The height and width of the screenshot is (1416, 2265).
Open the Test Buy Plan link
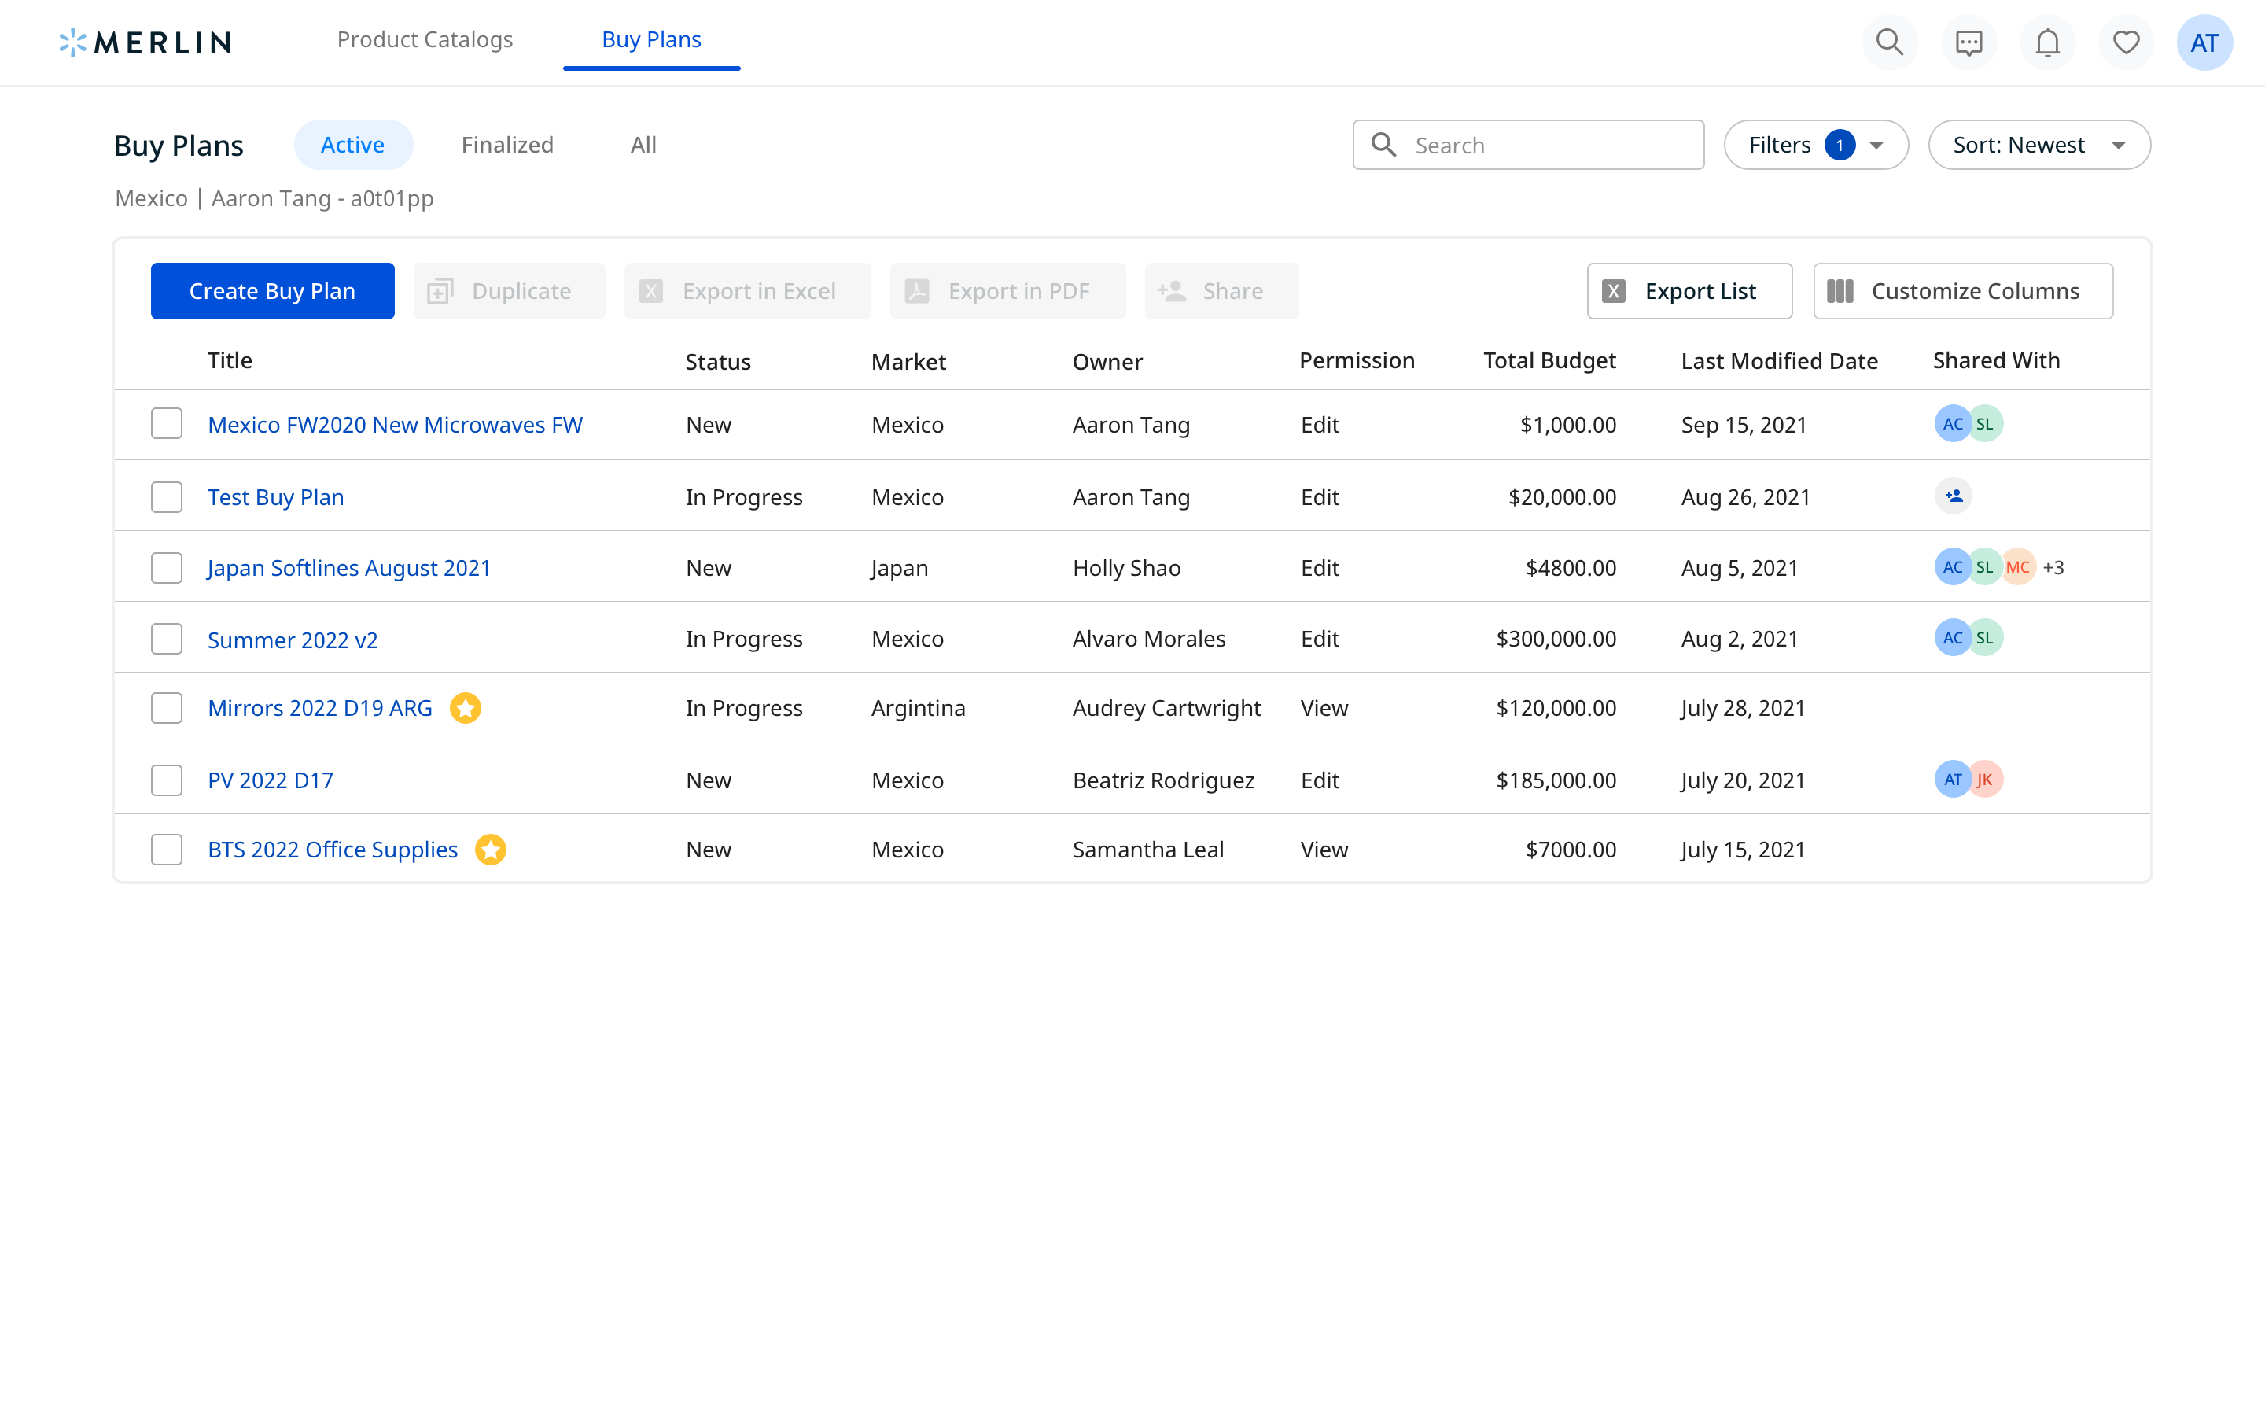pyautogui.click(x=275, y=496)
